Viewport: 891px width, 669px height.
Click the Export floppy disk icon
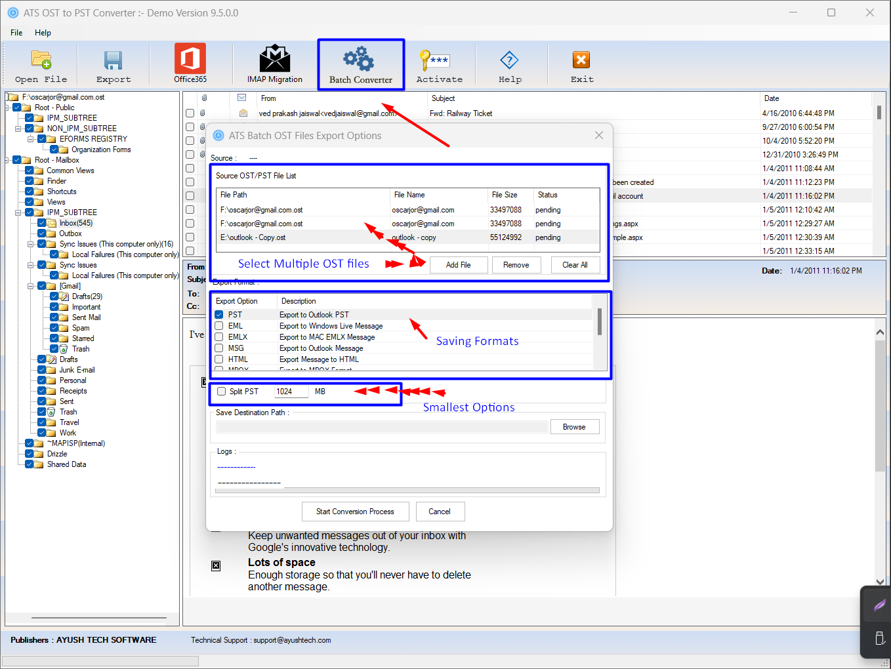click(114, 60)
